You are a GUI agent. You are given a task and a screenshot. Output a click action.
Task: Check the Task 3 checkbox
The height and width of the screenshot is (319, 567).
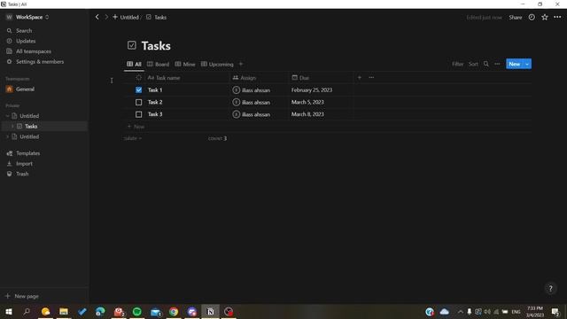138,114
